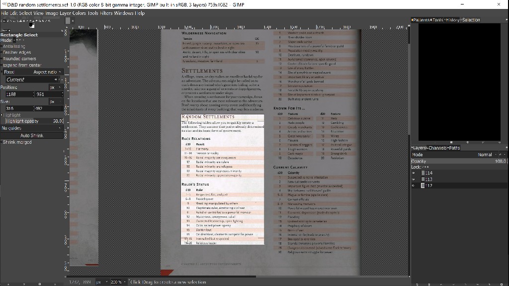Open the Position unit px dropdown
The height and width of the screenshot is (286, 509).
tap(56, 88)
